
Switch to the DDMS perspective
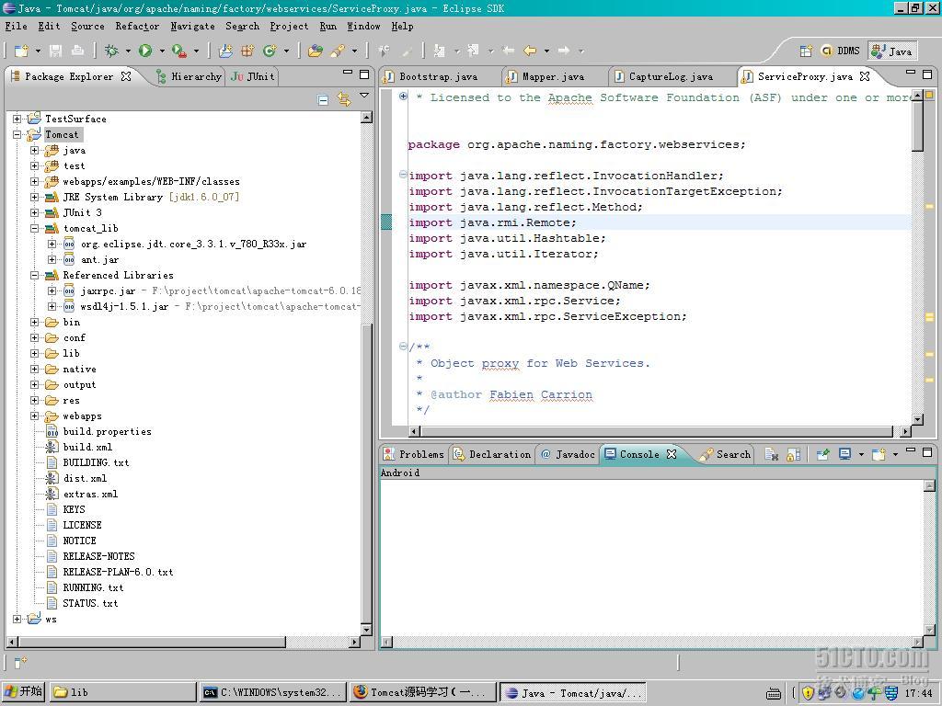(x=840, y=51)
